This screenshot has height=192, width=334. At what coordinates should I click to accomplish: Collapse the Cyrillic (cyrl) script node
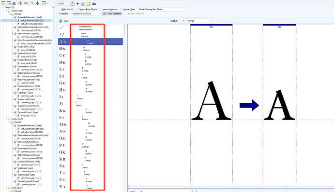[x=6, y=119]
